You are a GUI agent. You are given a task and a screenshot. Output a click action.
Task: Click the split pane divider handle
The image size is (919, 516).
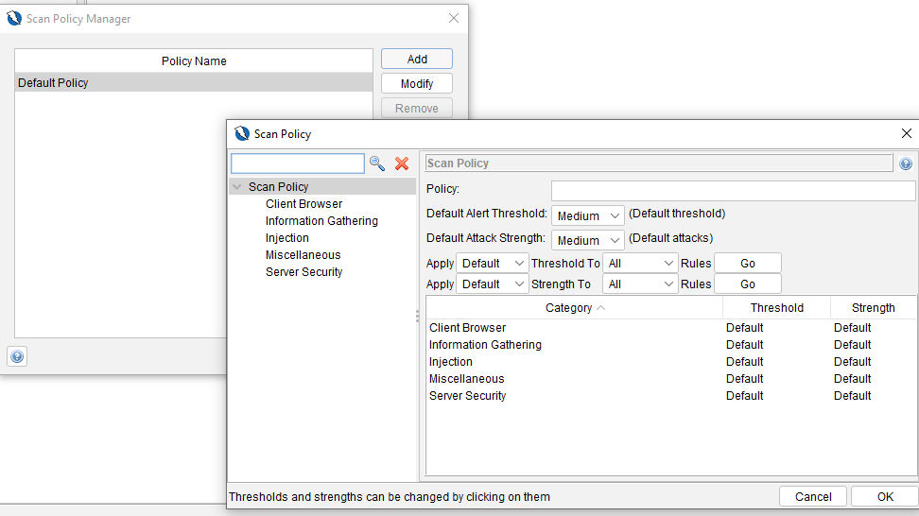coord(417,317)
